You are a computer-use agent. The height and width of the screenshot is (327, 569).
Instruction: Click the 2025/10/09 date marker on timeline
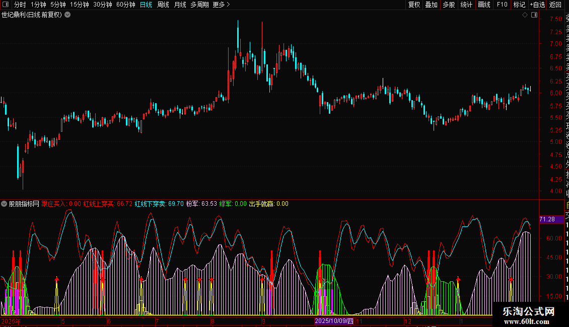coord(334,320)
